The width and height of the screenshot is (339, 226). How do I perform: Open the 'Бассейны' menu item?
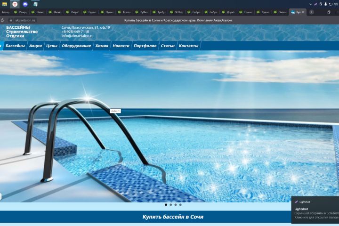point(15,46)
